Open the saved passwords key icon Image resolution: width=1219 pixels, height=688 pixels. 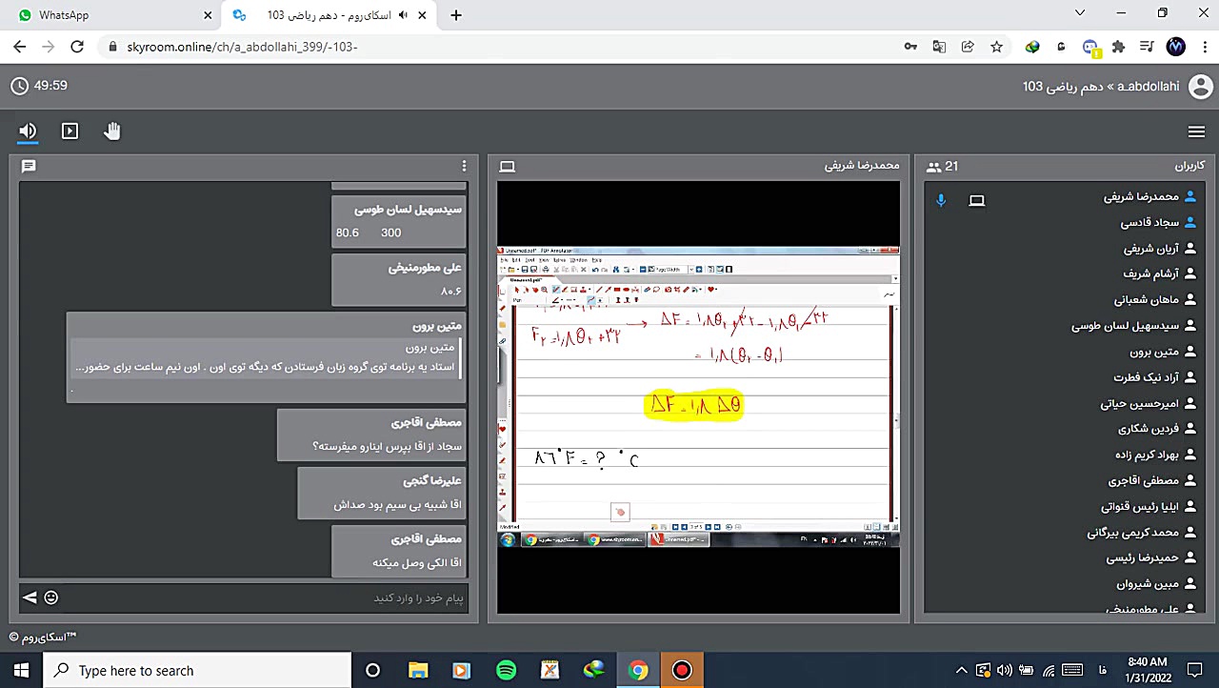click(x=910, y=47)
